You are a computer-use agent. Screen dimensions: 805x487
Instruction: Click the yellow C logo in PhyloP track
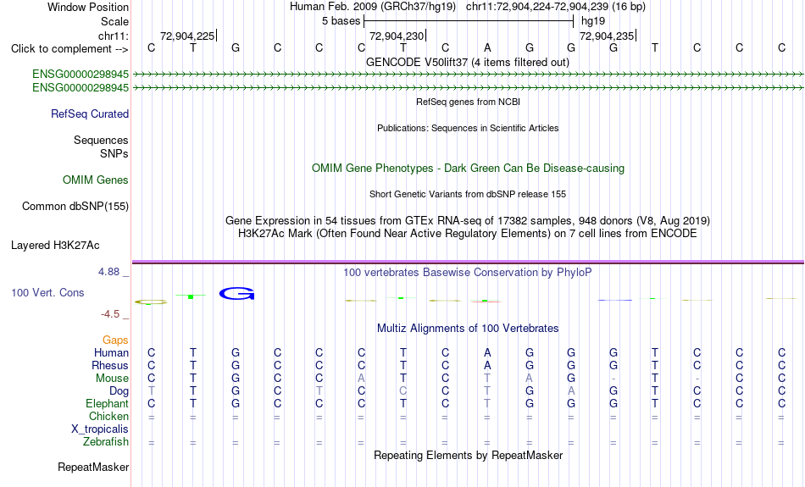(151, 302)
